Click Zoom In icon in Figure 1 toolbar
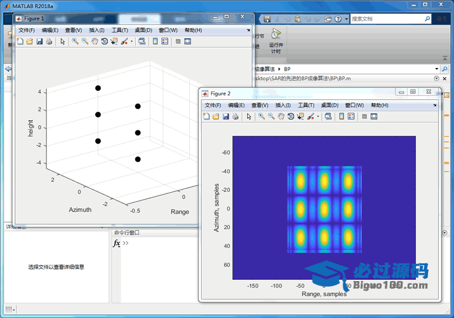The image size is (454, 318). pyautogui.click(x=75, y=41)
